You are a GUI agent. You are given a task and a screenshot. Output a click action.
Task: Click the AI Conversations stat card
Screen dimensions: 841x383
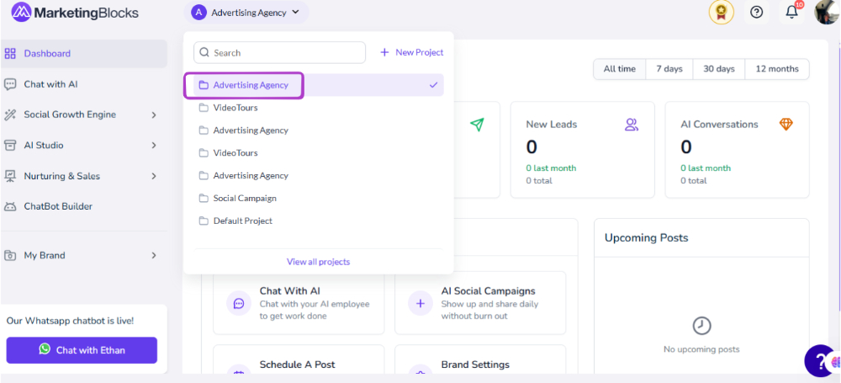737,150
